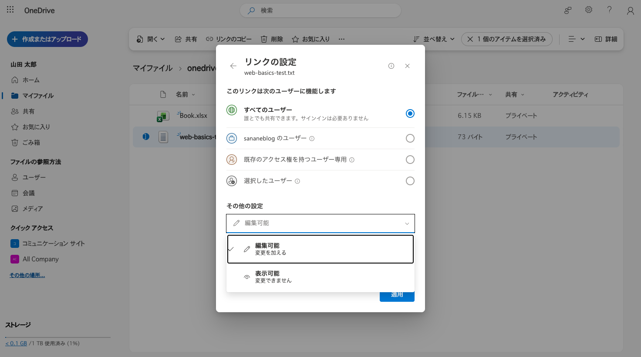Open コミュニケーション サイト quick access link

48,244
